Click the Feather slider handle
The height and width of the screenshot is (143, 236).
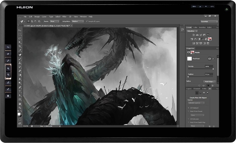(188, 77)
